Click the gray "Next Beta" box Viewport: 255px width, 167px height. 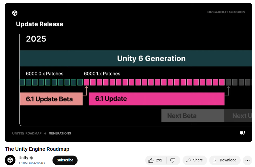[x=192, y=116]
